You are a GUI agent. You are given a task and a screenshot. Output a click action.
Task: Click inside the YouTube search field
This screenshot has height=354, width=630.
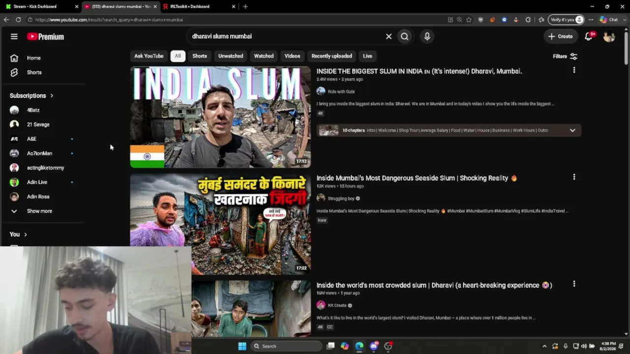[285, 36]
